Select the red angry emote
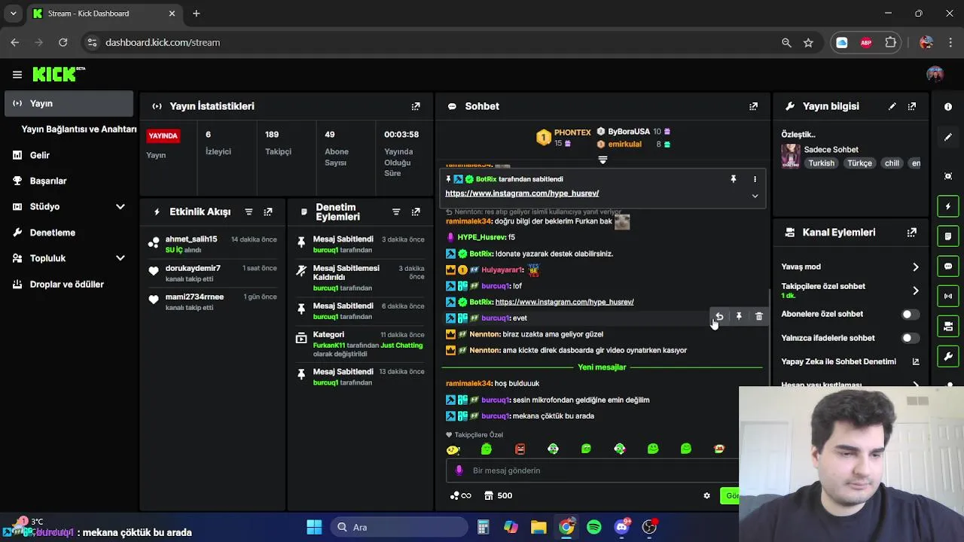 520,449
